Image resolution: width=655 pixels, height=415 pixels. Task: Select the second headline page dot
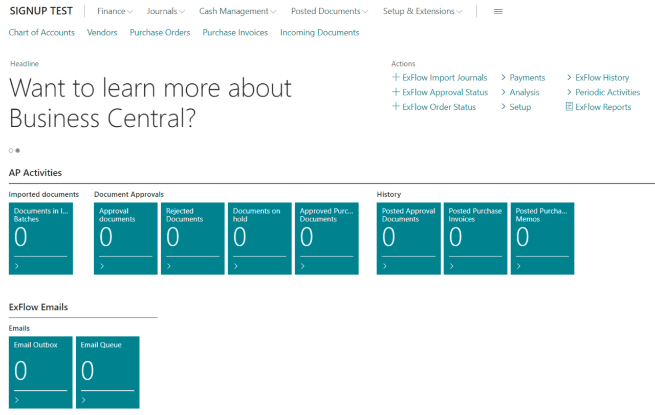[18, 150]
